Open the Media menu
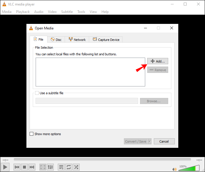The image size is (205, 172). (7, 12)
